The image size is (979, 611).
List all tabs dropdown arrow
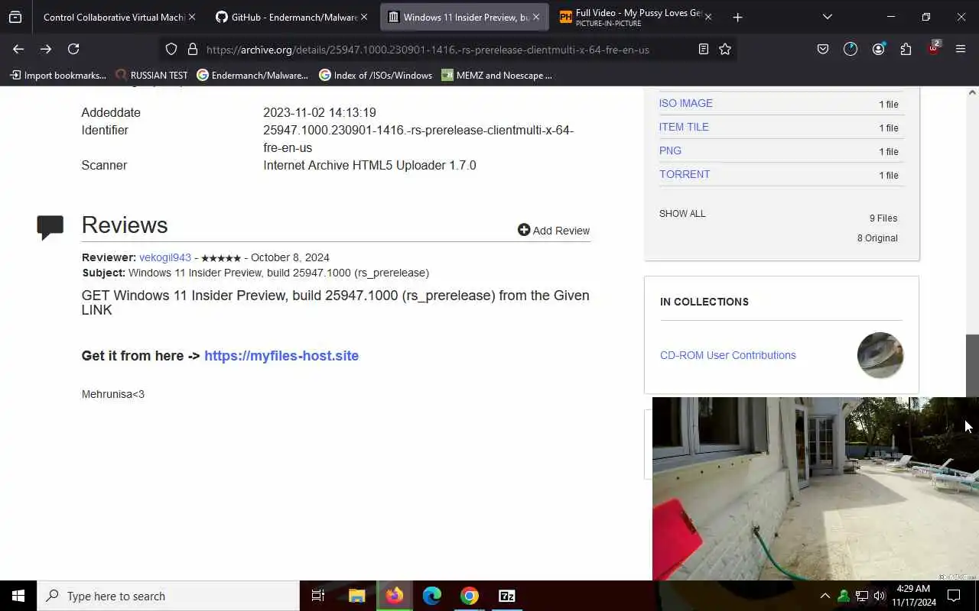click(x=828, y=17)
